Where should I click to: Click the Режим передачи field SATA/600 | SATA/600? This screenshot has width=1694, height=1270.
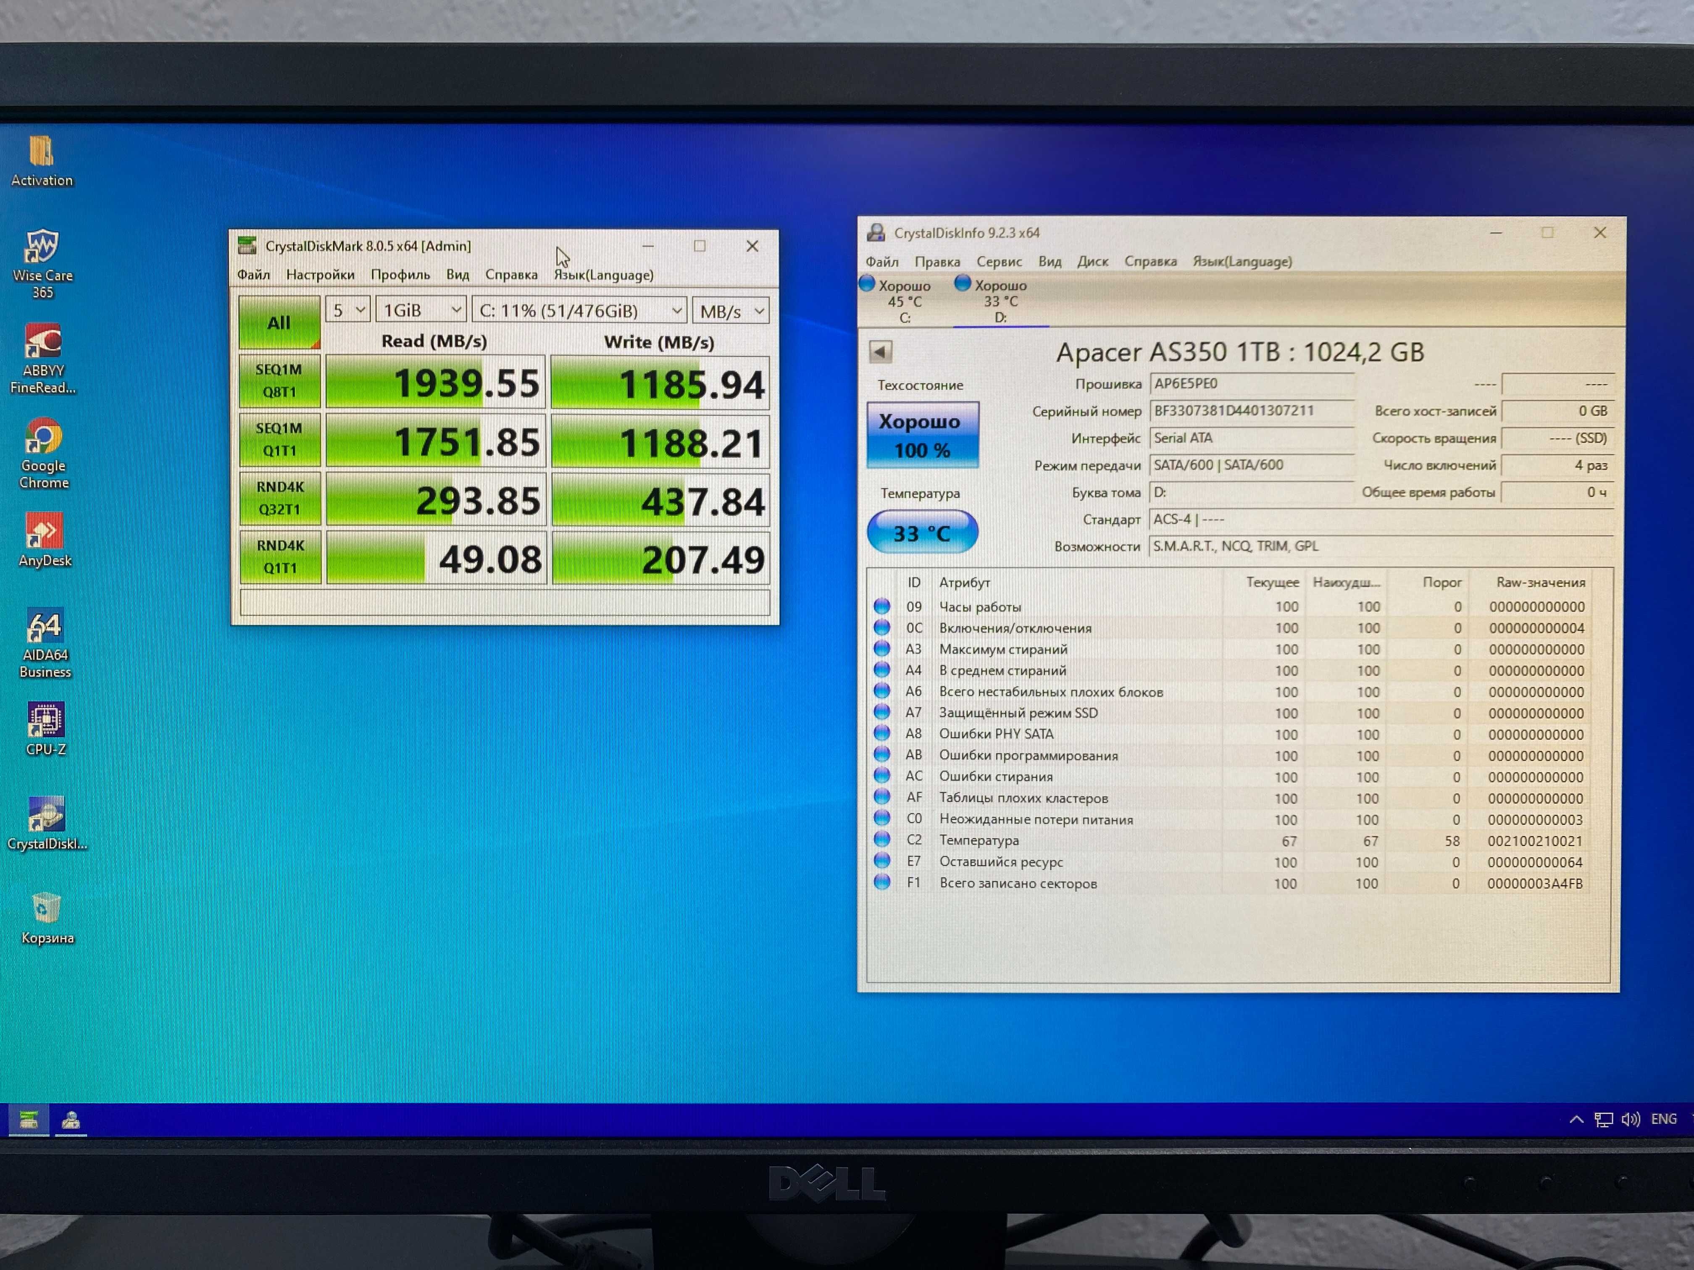(1251, 464)
